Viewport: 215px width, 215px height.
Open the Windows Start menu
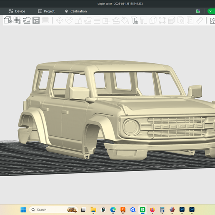[23, 210]
